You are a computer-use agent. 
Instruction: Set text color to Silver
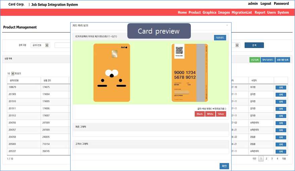[x=221, y=114]
